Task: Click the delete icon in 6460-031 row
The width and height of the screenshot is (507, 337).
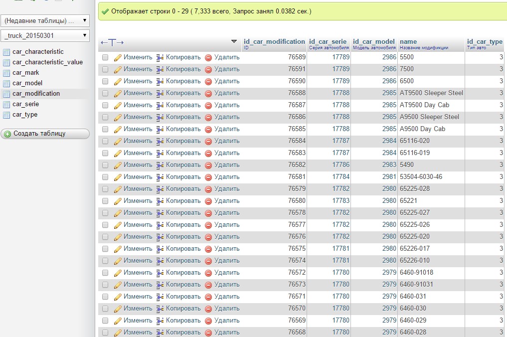Action: pos(208,297)
